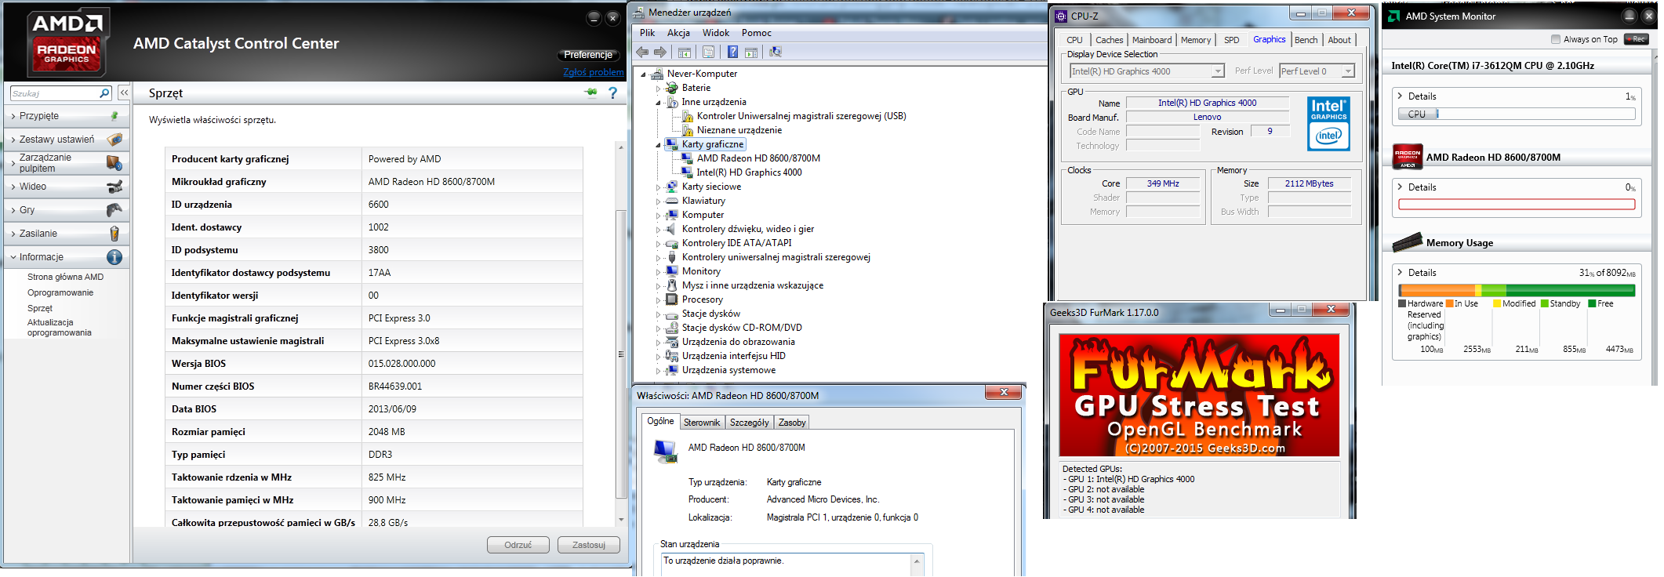
Task: Click the speaker icon of Kontrolery dźwięku, wideo i gier
Action: click(x=671, y=229)
